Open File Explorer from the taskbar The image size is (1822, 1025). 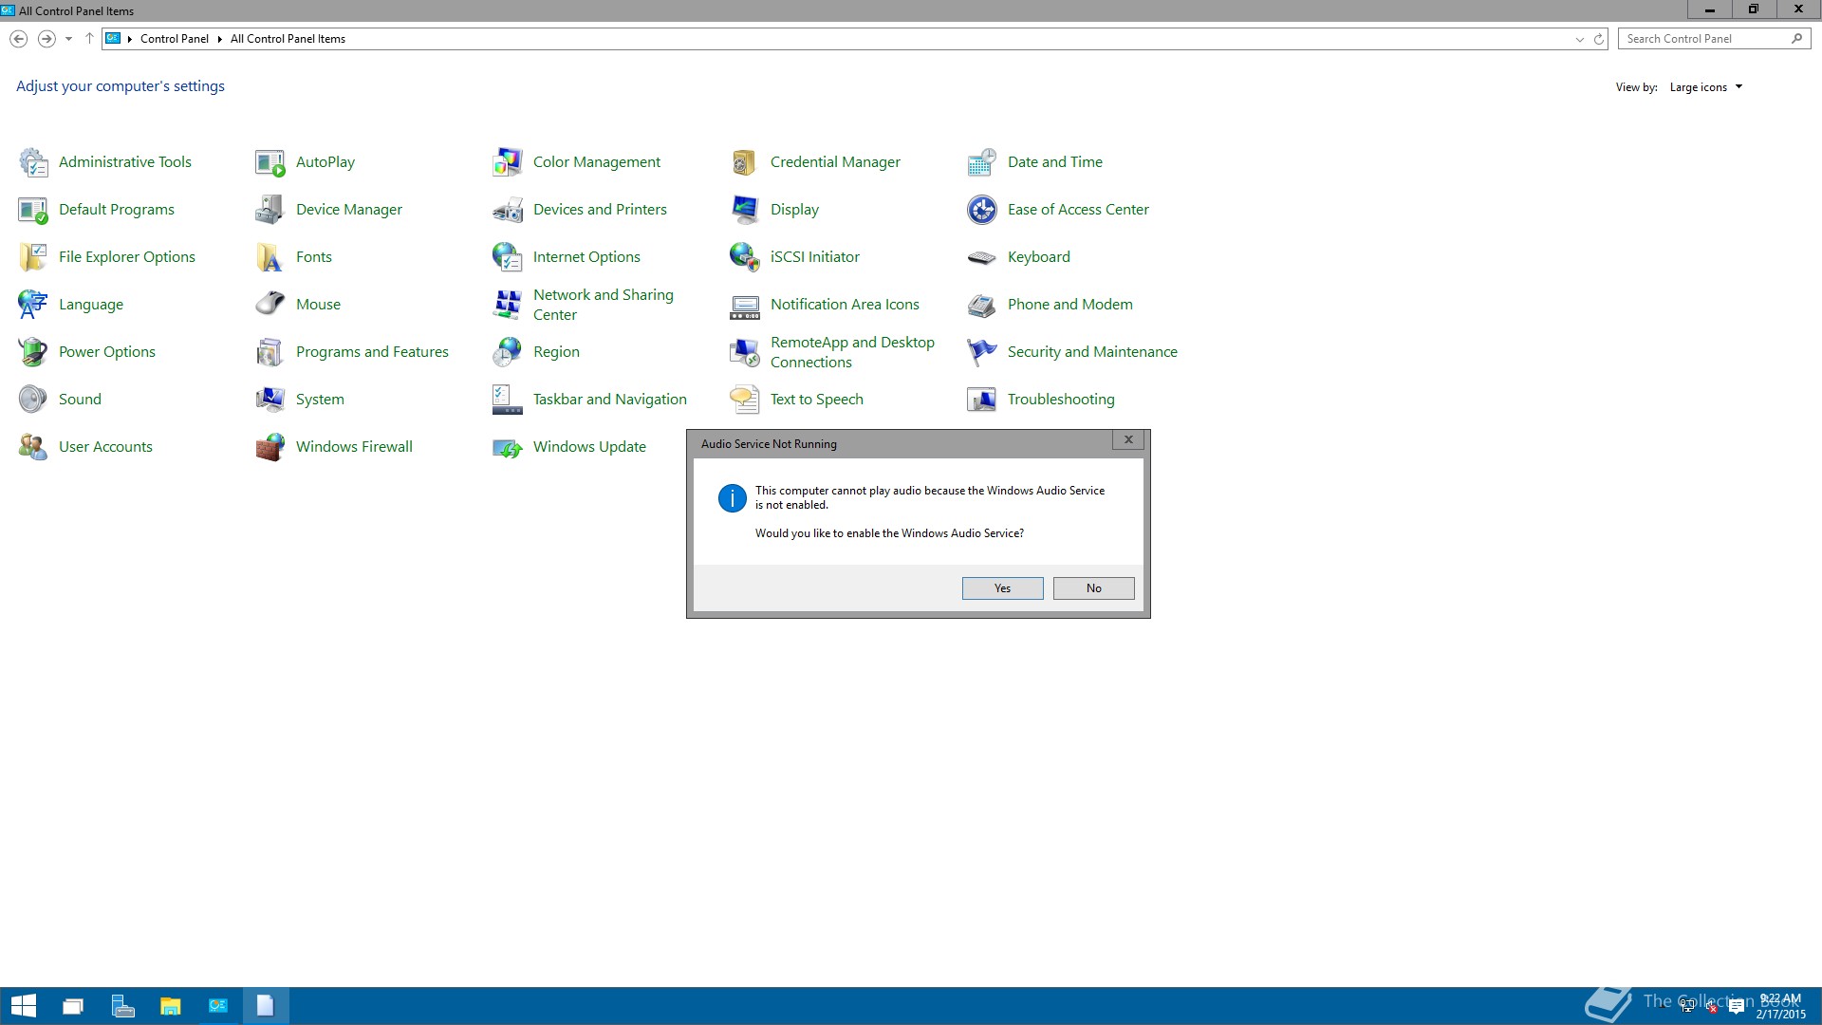pyautogui.click(x=170, y=1006)
